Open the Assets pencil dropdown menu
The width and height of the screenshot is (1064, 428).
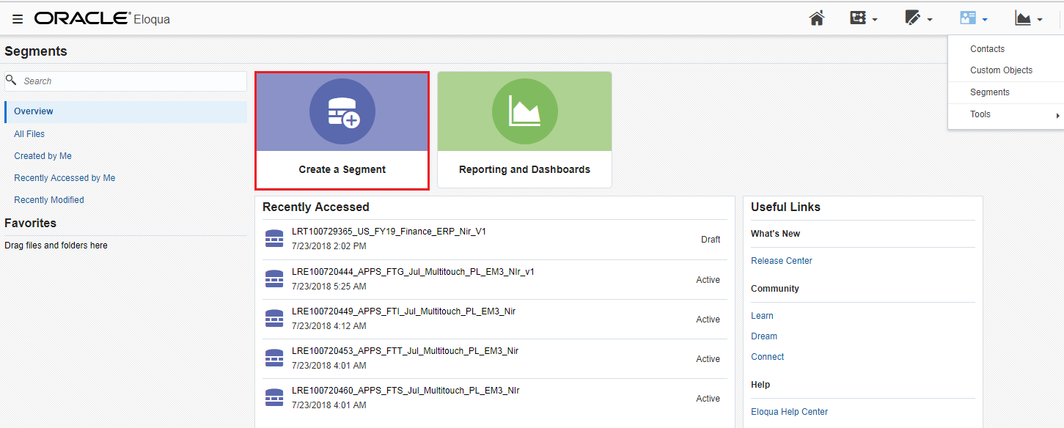tap(918, 18)
